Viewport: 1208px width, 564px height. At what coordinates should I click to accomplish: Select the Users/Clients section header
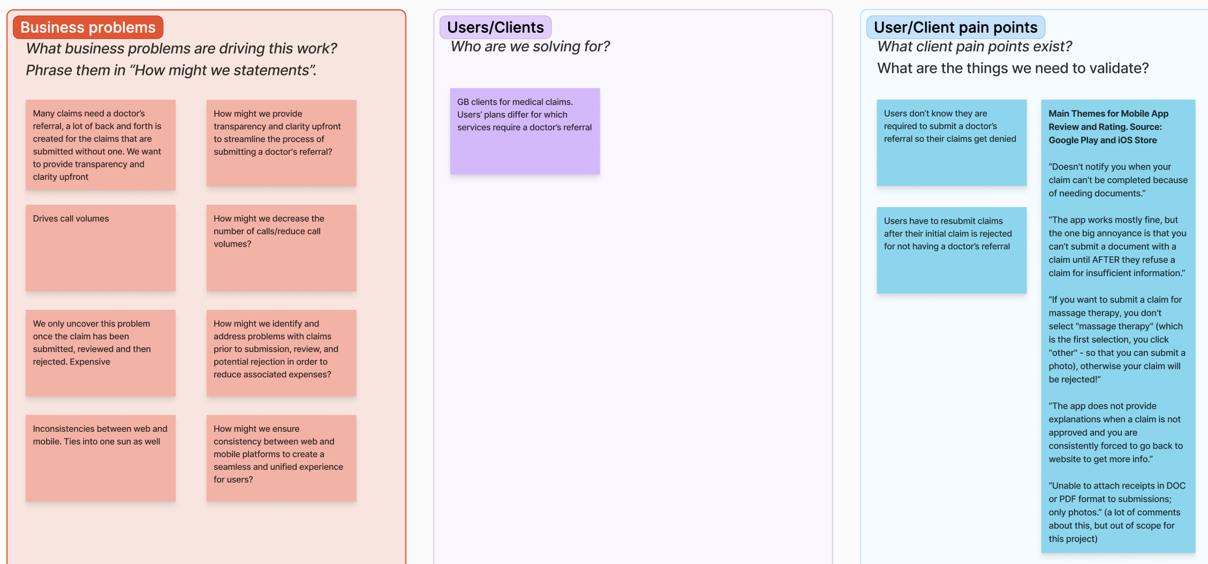pos(494,27)
